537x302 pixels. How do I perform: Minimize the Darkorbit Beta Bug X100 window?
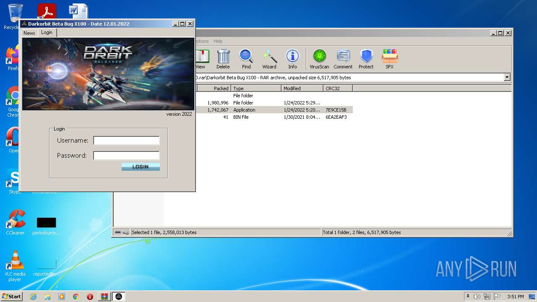(176, 24)
